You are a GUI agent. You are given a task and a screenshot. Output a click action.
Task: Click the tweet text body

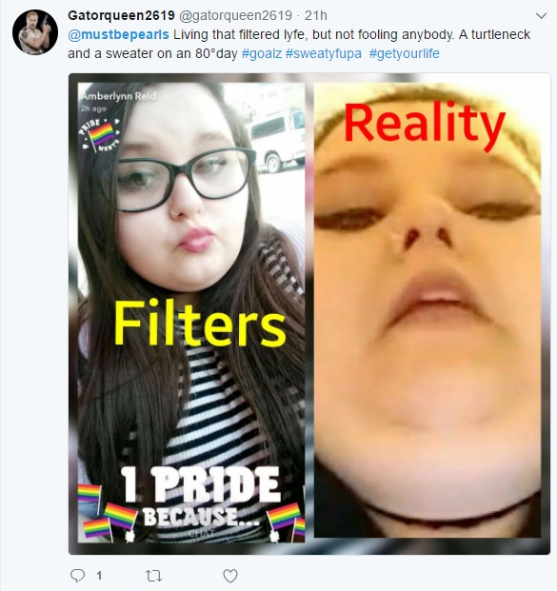[299, 44]
